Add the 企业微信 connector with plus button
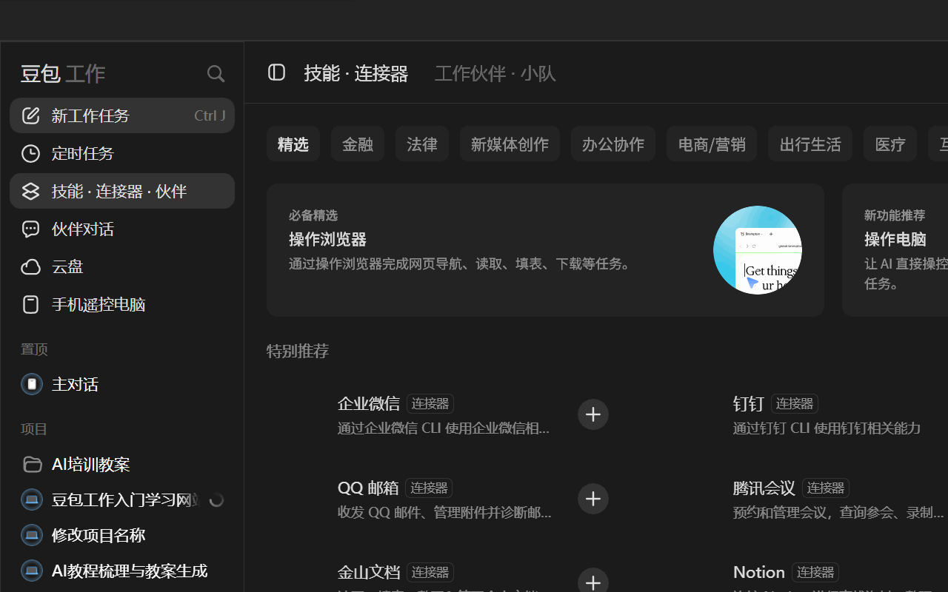Image resolution: width=948 pixels, height=592 pixels. [x=593, y=414]
